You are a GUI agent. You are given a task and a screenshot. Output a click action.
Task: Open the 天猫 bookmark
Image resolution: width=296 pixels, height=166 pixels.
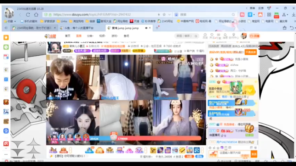point(134,21)
